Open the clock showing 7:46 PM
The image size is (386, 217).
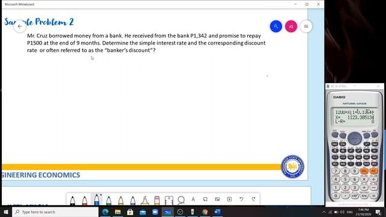363,212
